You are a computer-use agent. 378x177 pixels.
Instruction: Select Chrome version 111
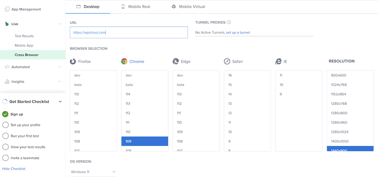coord(145,123)
